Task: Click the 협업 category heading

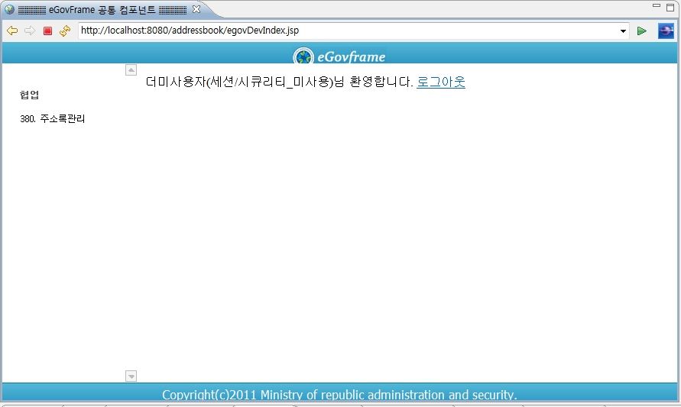Action: coord(30,95)
